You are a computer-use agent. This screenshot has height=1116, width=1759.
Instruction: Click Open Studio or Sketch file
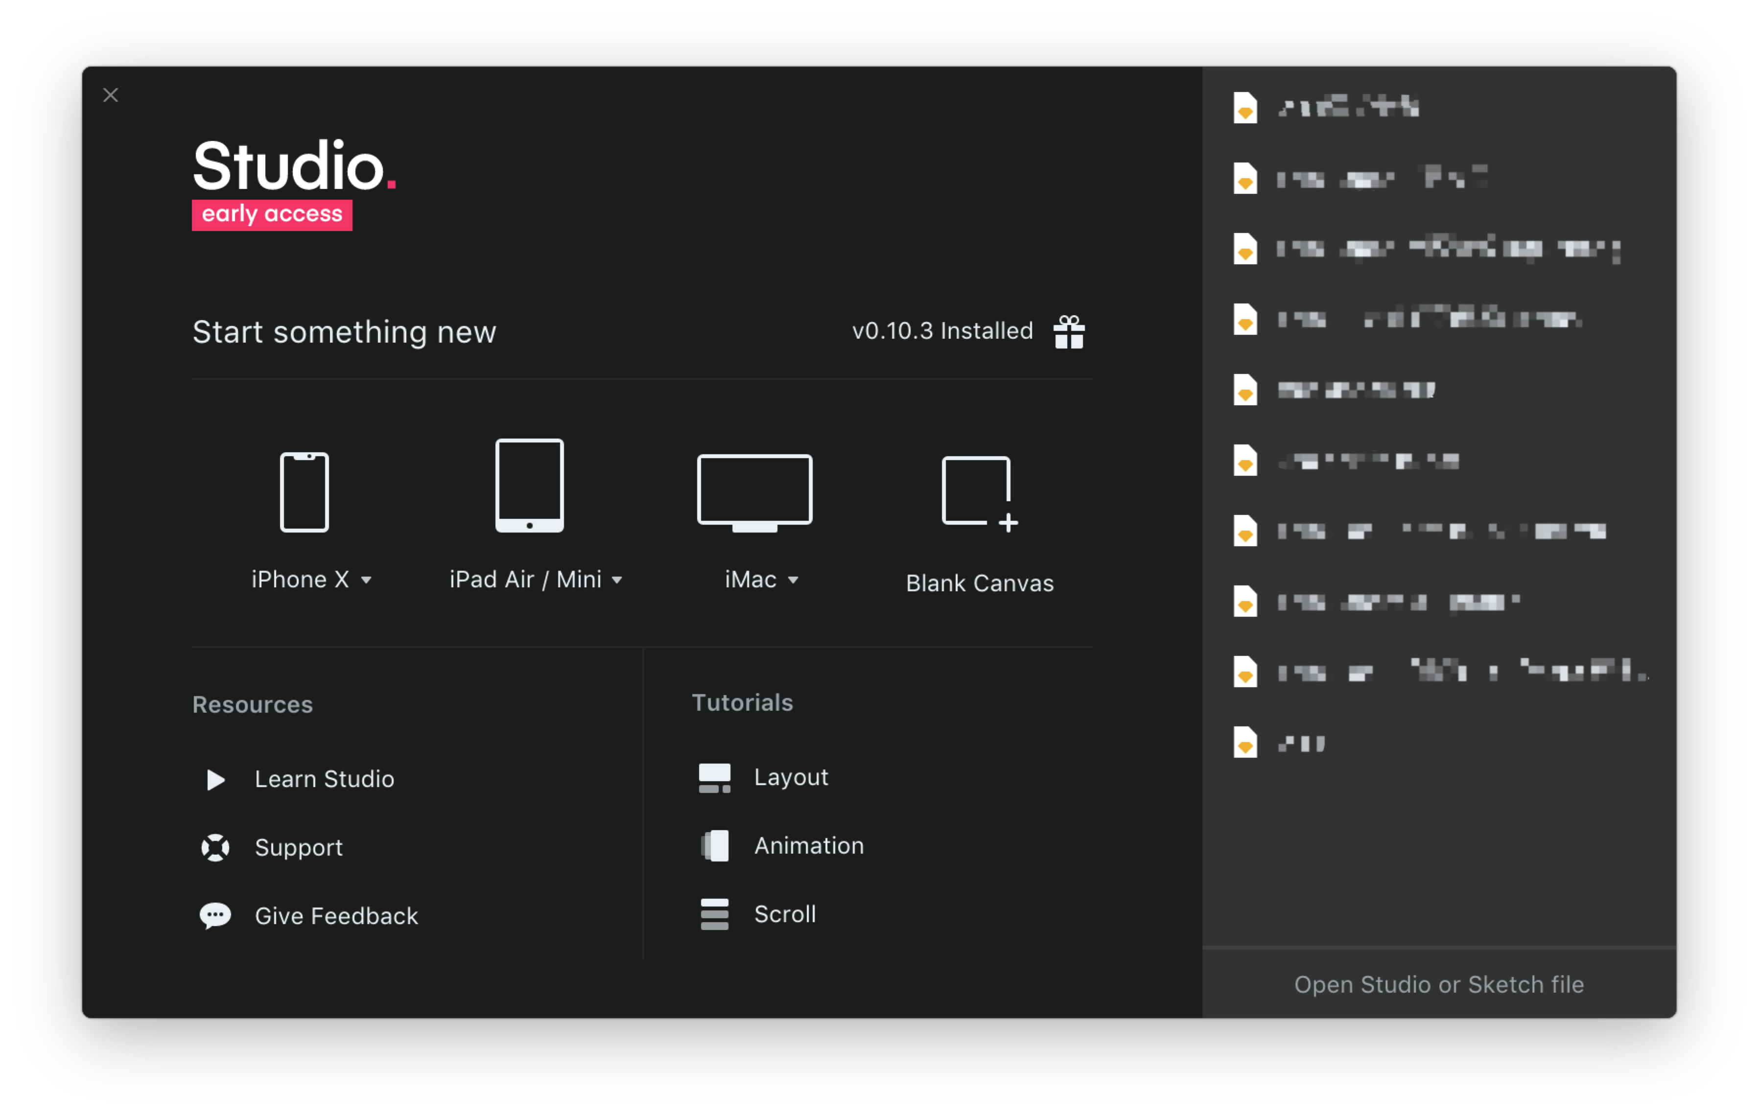click(x=1438, y=984)
